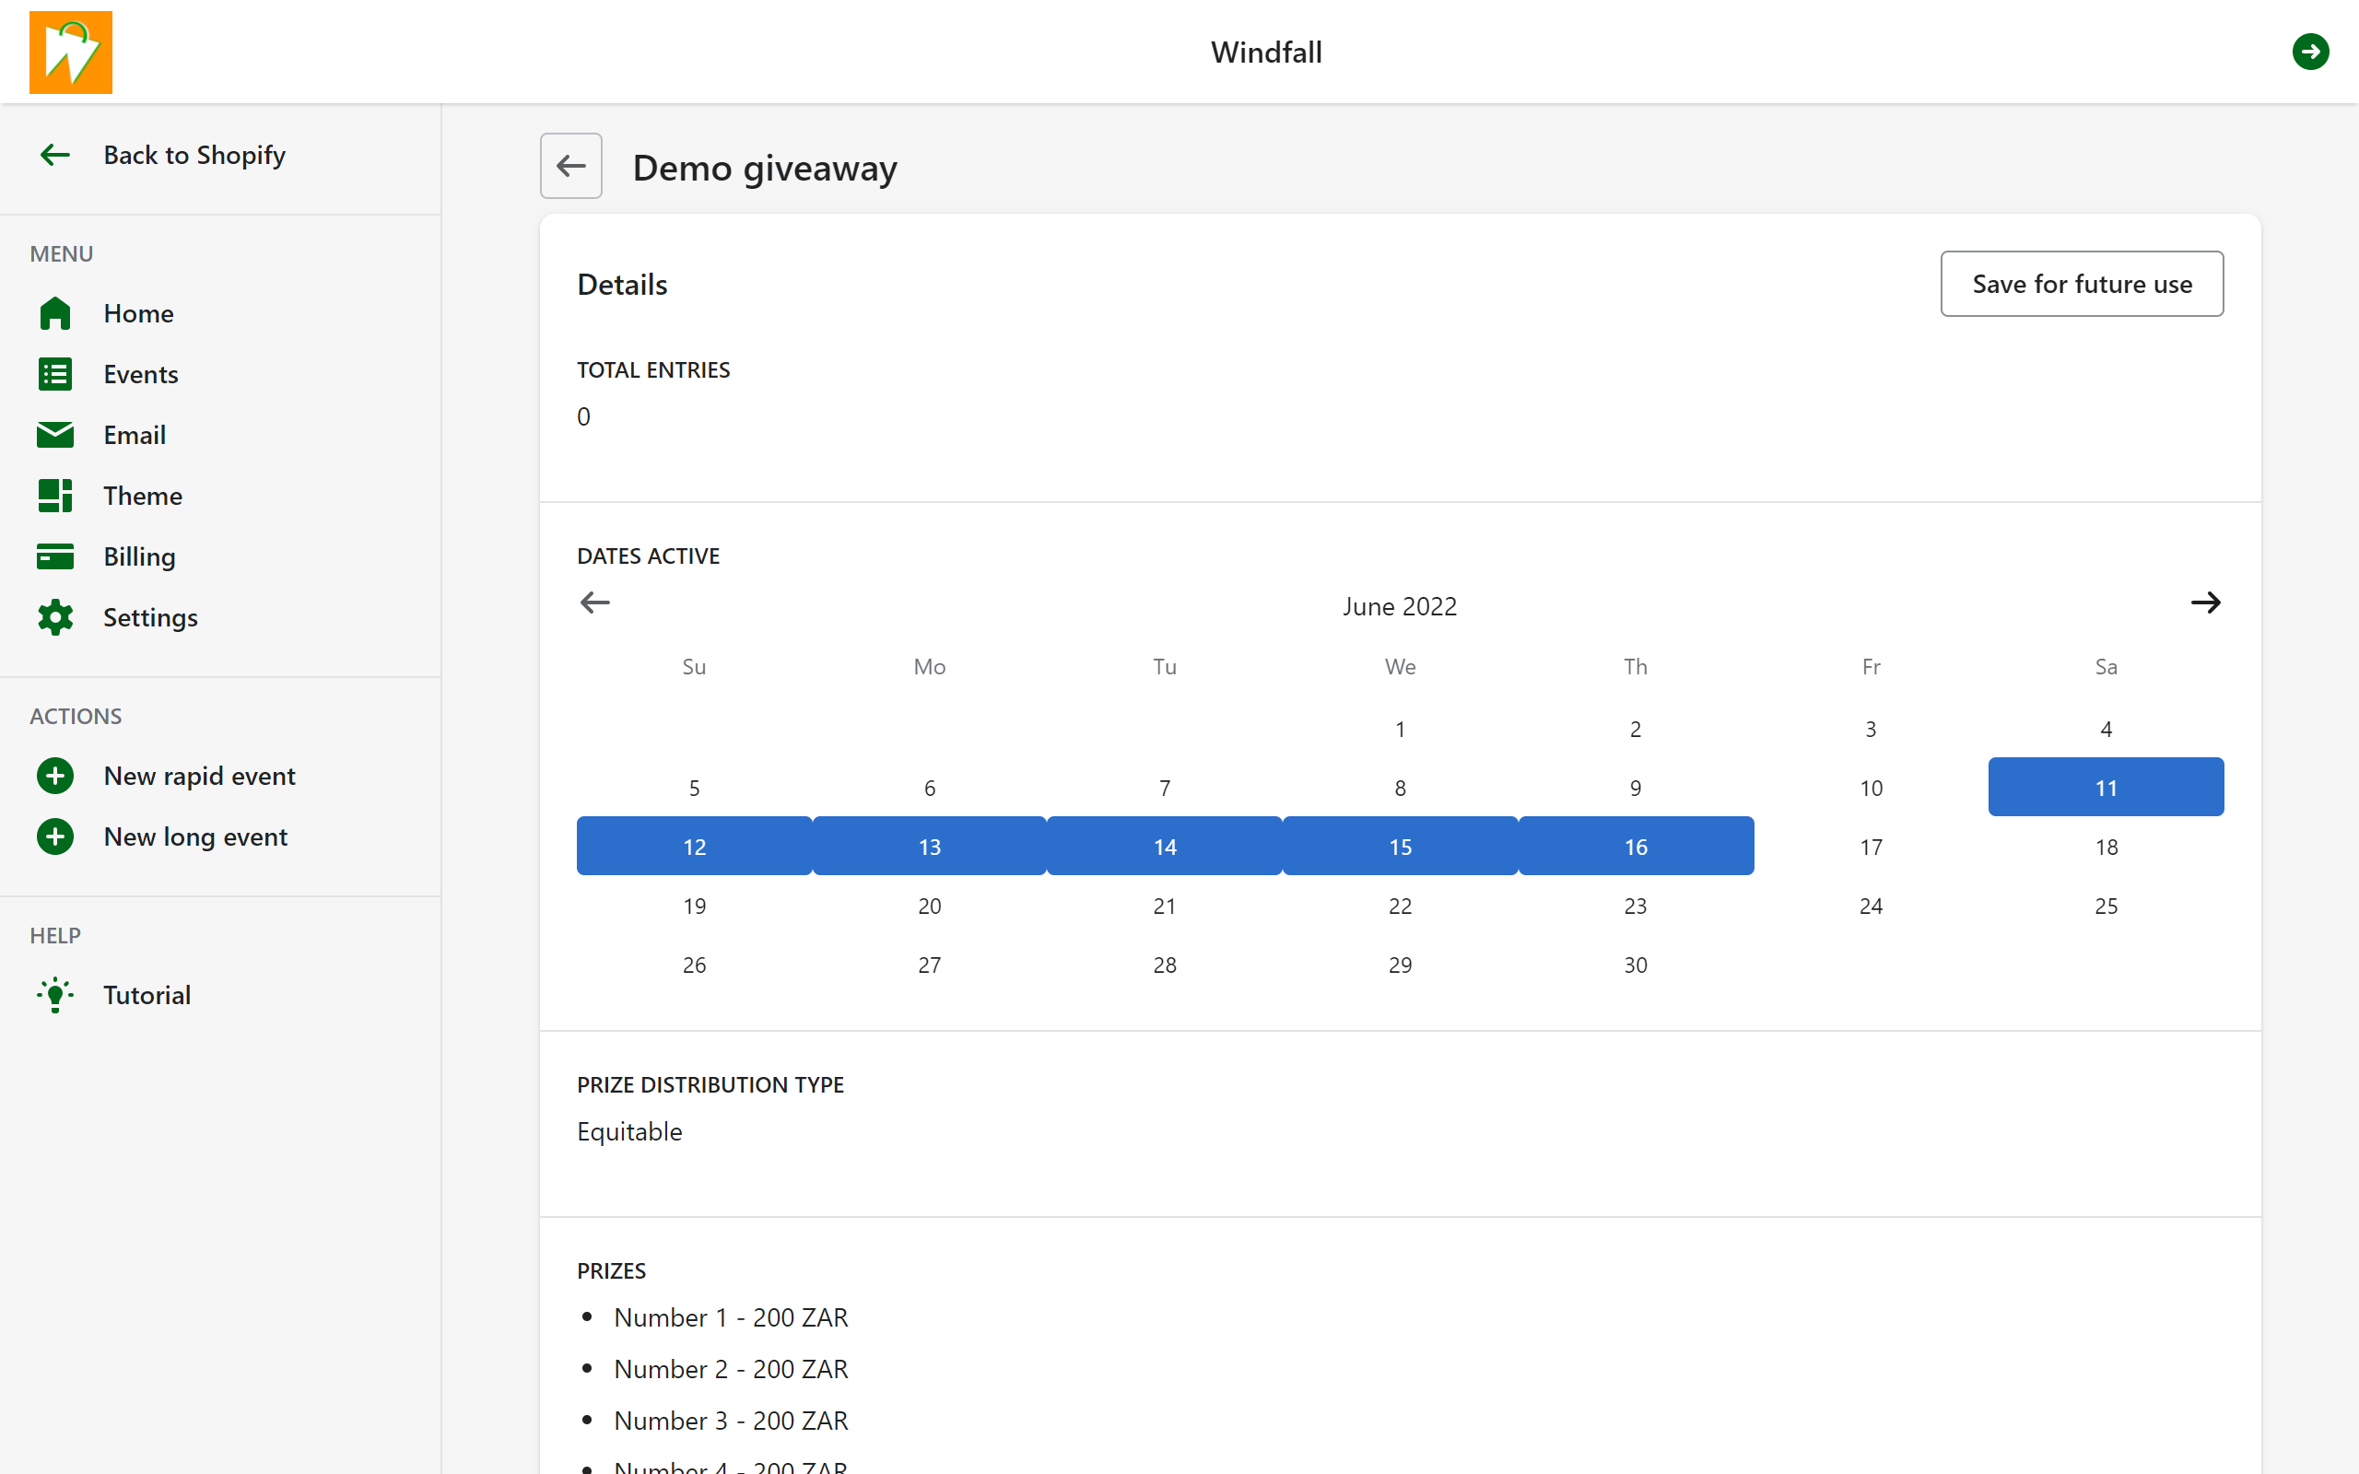2359x1474 pixels.
Task: Toggle June 12 active date selection
Action: (x=693, y=846)
